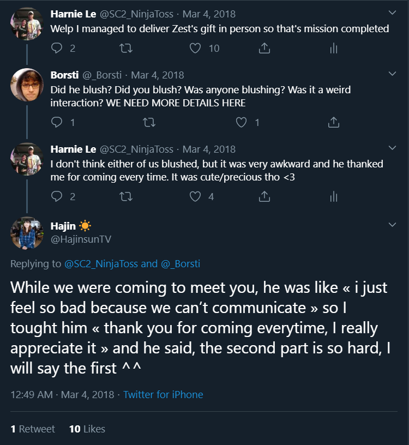The height and width of the screenshot is (445, 409).
Task: Retweet the Zest's gift tweet
Action: pos(126,48)
